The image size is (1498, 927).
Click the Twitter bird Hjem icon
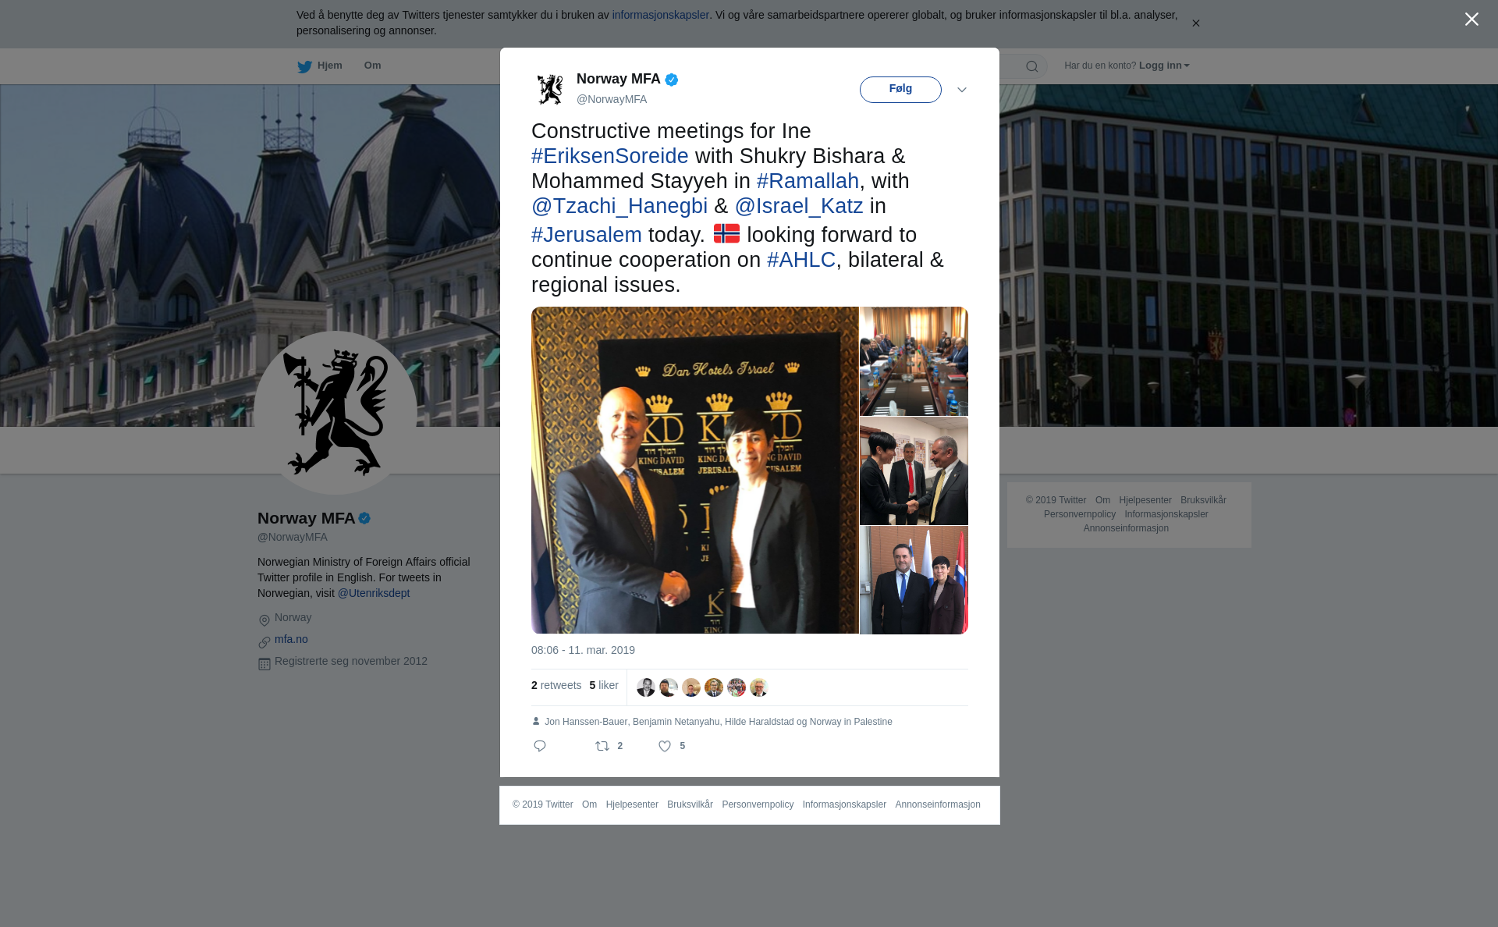304,66
